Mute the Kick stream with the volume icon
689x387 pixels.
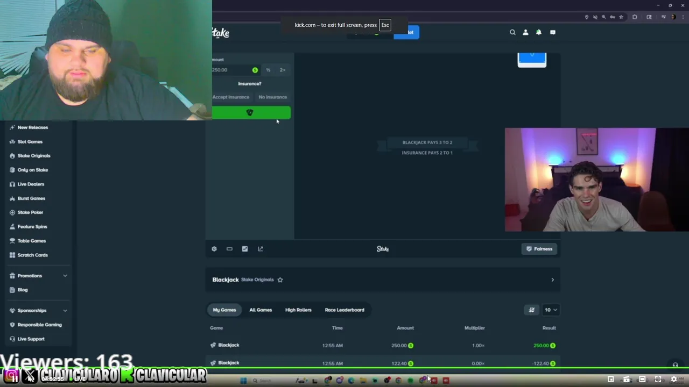(x=30, y=379)
